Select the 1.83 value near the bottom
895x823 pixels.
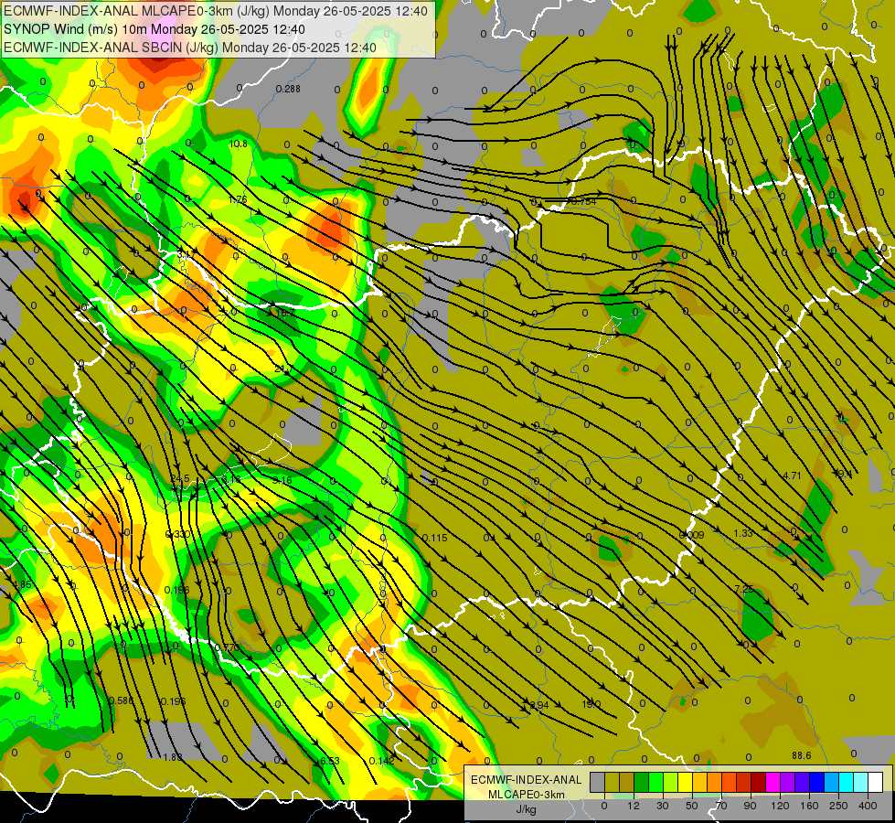click(x=173, y=757)
